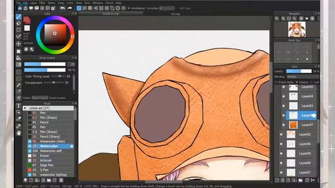Switch to the Palette tab

(x=27, y=98)
